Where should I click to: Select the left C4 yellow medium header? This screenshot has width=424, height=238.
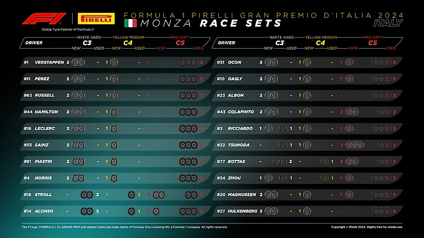click(x=128, y=43)
